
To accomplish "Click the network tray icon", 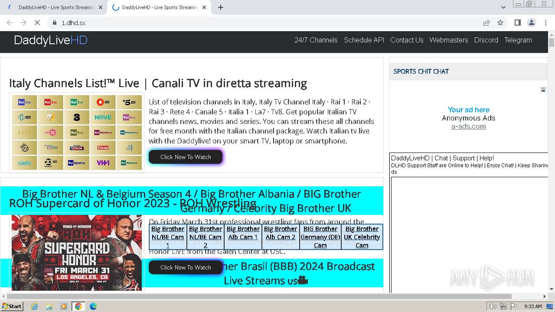I will pos(503,306).
